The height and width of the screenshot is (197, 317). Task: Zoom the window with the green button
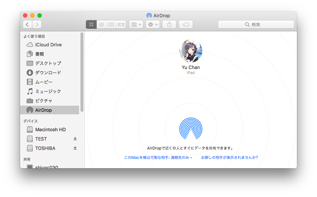tap(40, 15)
